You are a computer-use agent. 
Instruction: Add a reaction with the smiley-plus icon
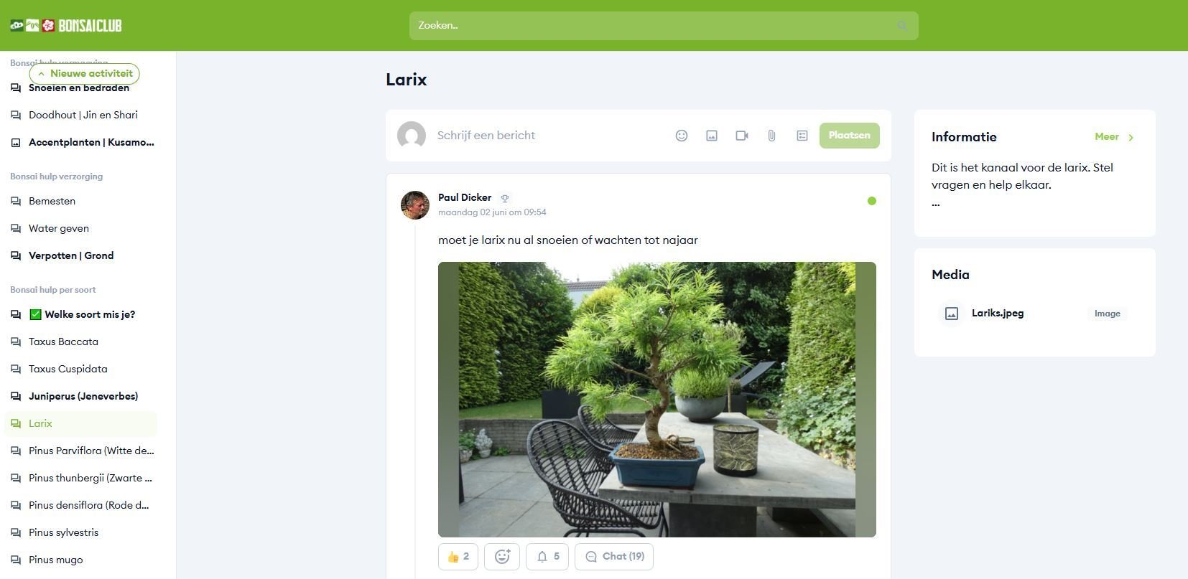[x=502, y=556]
